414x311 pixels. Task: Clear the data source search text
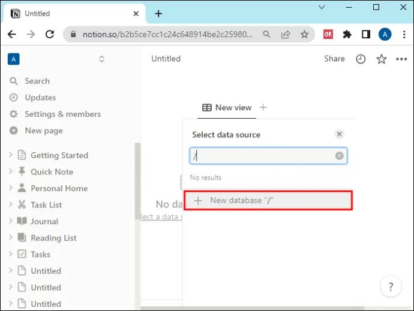click(x=339, y=156)
